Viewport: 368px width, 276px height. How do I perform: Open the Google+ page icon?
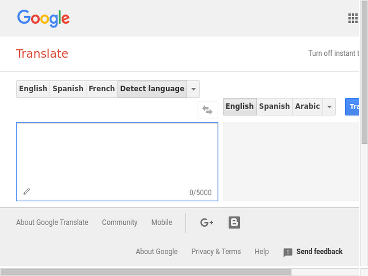[207, 222]
